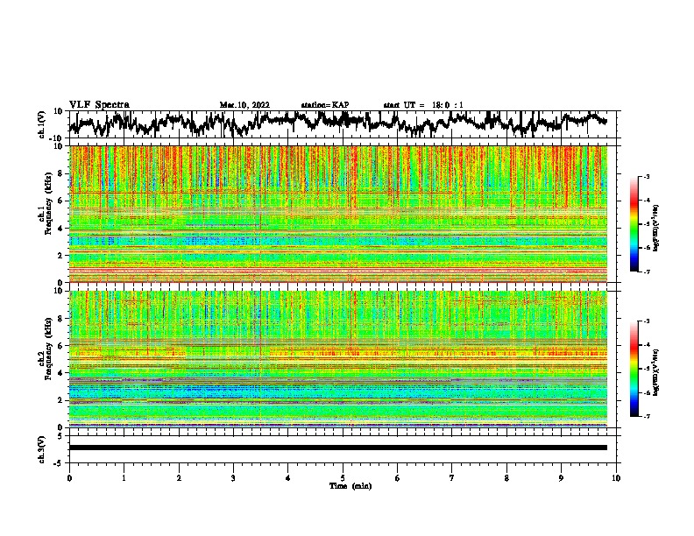The image size is (694, 536).
Task: Select the "-3" tick on lower colorbar
Action: [646, 321]
